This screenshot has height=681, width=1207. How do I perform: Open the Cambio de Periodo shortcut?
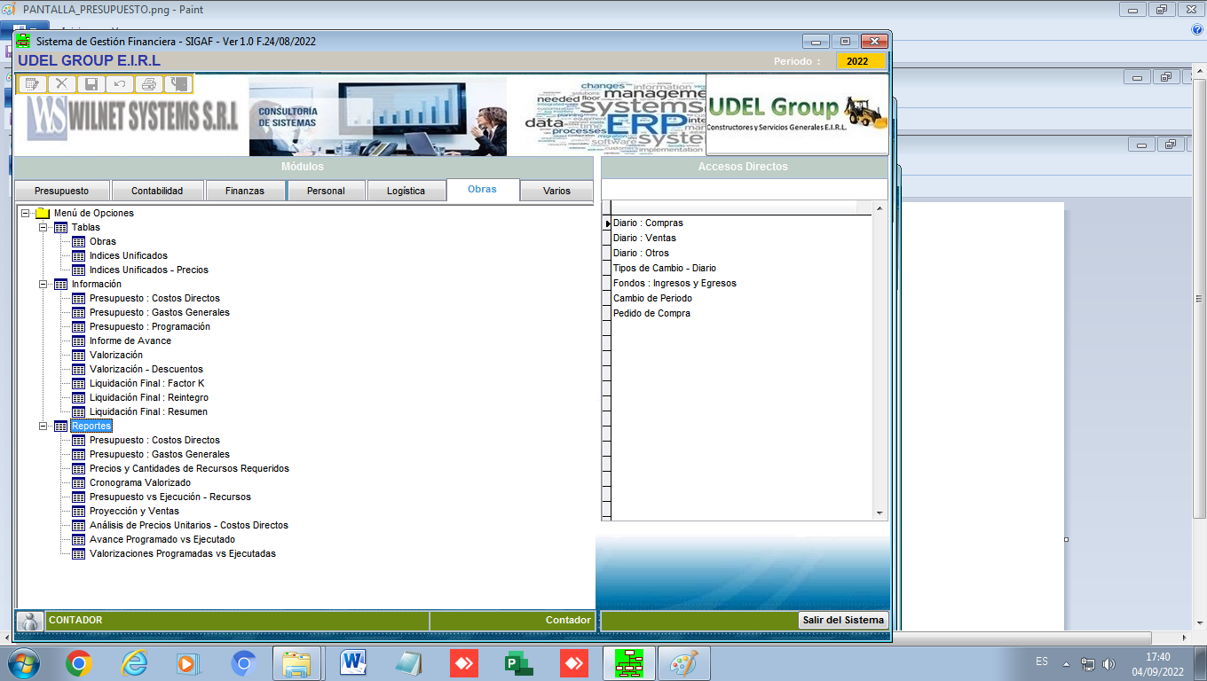(x=652, y=298)
